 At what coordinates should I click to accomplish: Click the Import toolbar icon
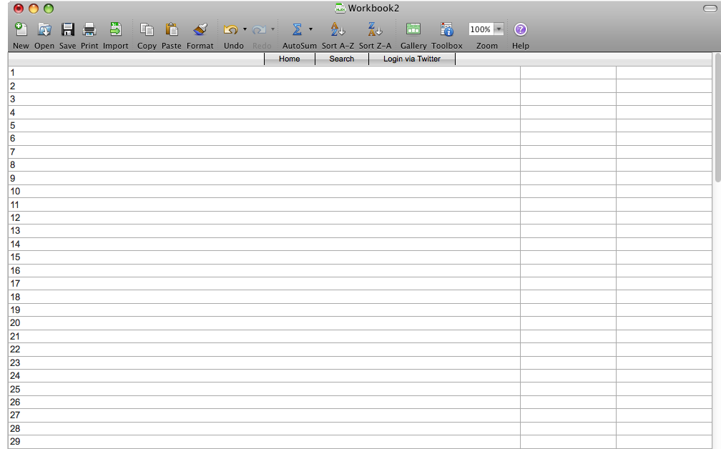115,30
